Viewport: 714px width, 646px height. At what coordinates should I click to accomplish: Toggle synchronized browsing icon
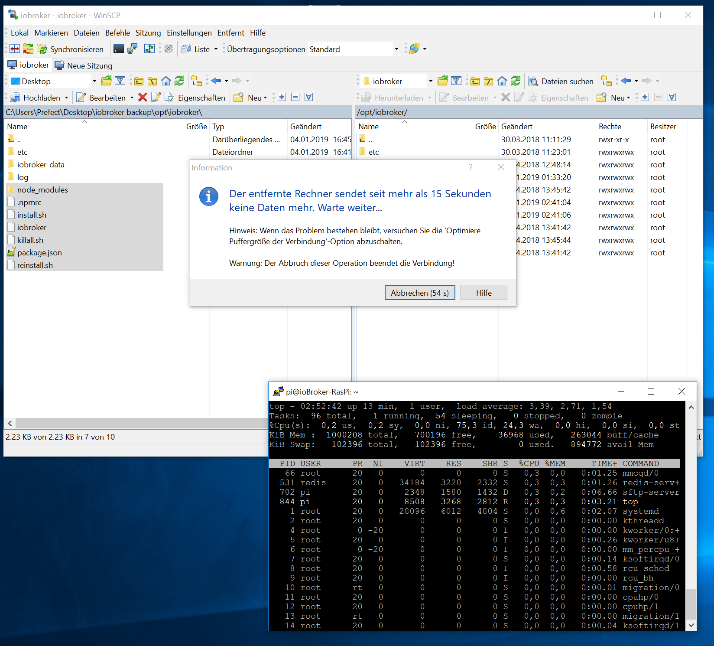tap(149, 49)
